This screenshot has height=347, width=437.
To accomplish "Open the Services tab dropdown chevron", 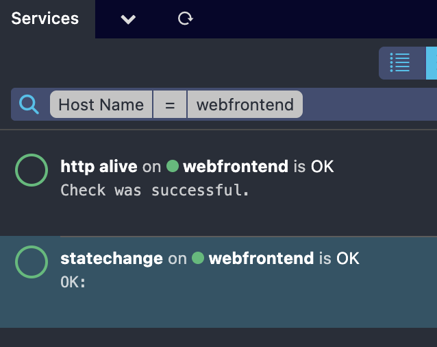I will pyautogui.click(x=128, y=19).
